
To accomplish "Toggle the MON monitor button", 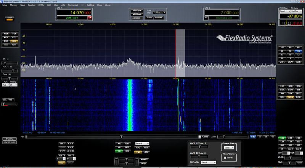I will point(6,34).
